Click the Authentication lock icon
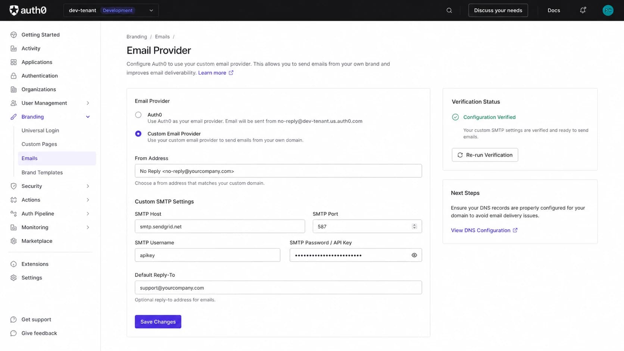Viewport: 624px width, 351px height. pos(14,76)
